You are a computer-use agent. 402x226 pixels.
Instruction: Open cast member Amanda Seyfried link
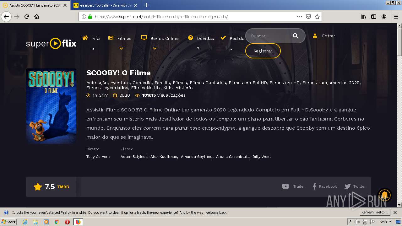coord(197,157)
